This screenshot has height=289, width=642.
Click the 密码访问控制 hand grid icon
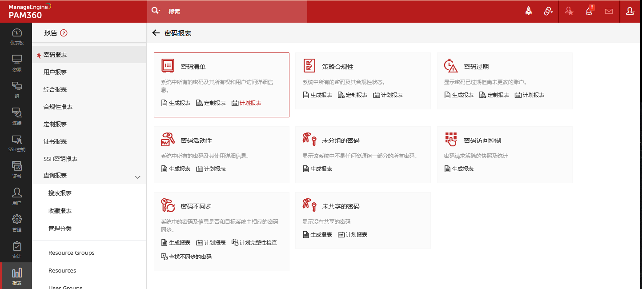(451, 139)
